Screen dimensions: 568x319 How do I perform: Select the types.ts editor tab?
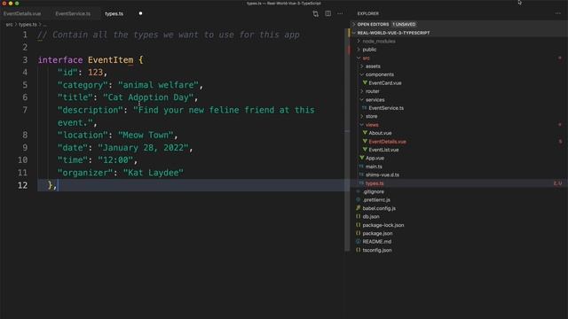click(114, 14)
